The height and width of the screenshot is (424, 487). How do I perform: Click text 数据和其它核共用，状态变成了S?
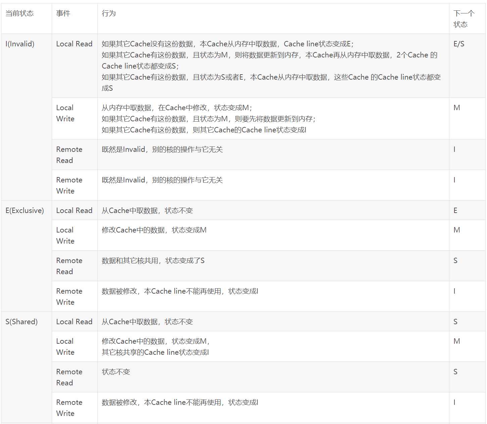tap(153, 261)
